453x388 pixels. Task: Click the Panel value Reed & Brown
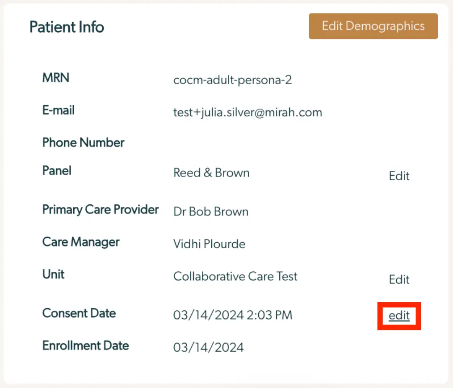coord(211,173)
